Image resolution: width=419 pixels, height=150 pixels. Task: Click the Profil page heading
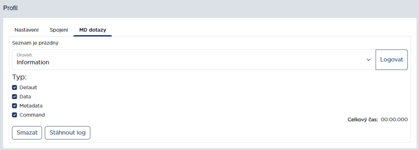10,8
